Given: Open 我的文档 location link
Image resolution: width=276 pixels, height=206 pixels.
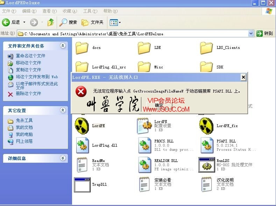Looking at the screenshot, I should [x=24, y=127].
